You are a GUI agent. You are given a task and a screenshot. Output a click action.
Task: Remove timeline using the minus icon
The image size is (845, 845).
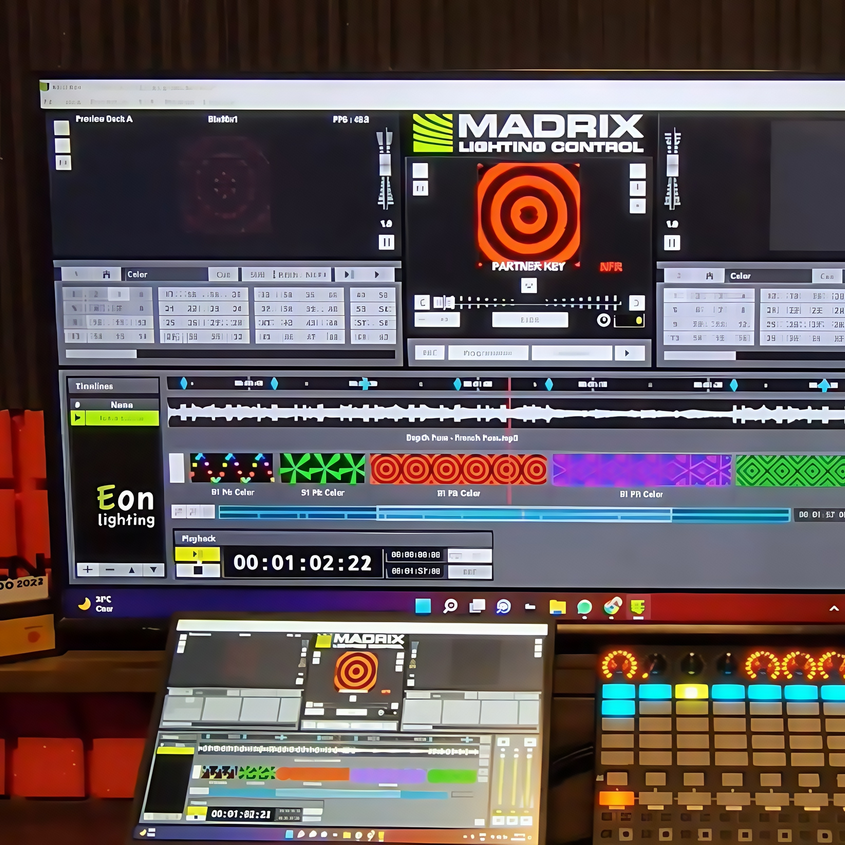pyautogui.click(x=110, y=570)
